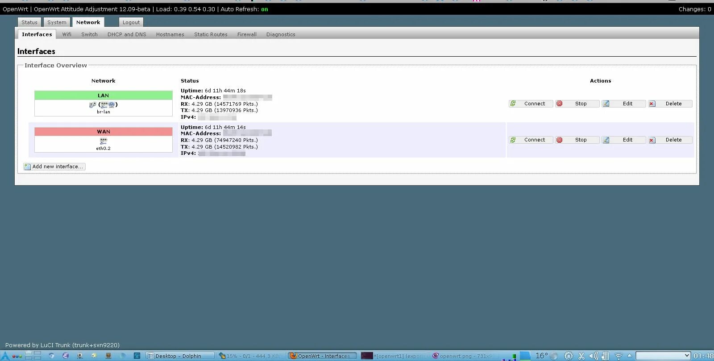Toggle Auto Refresh on indicator
714x361 pixels.
coord(265,9)
